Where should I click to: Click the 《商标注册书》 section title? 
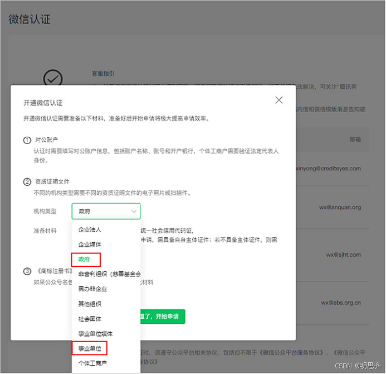[54, 271]
